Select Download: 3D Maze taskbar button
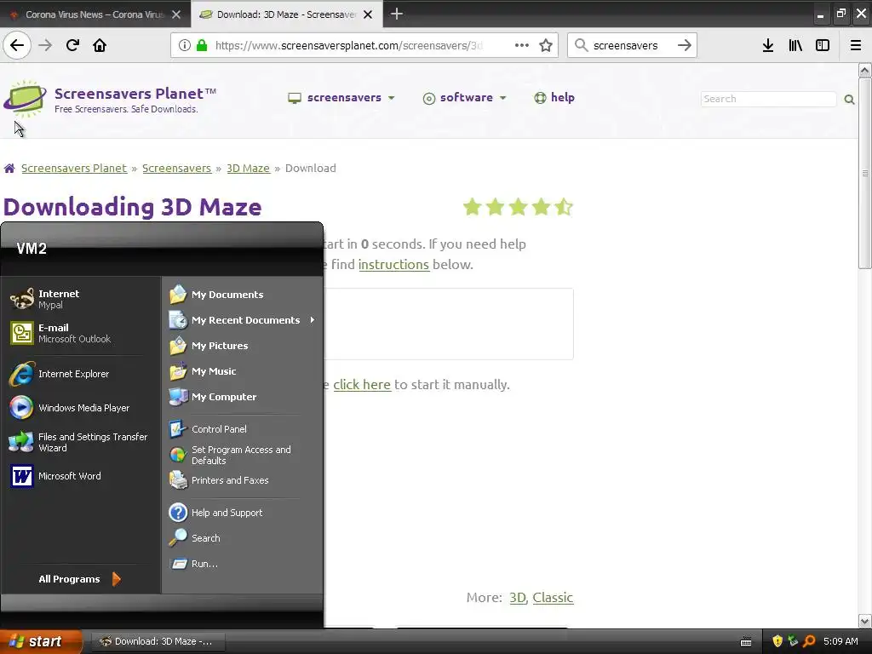 (x=157, y=641)
